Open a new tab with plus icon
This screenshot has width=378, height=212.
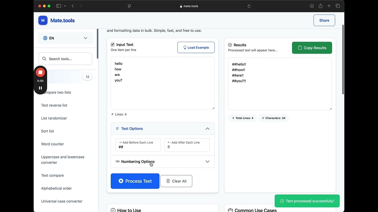coord(329,6)
